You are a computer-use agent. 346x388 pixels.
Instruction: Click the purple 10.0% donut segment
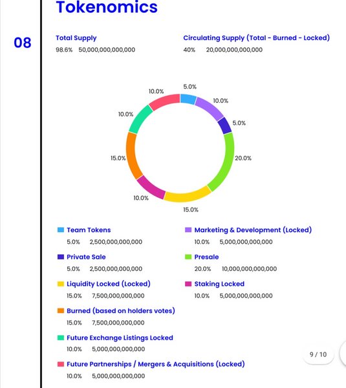210,107
